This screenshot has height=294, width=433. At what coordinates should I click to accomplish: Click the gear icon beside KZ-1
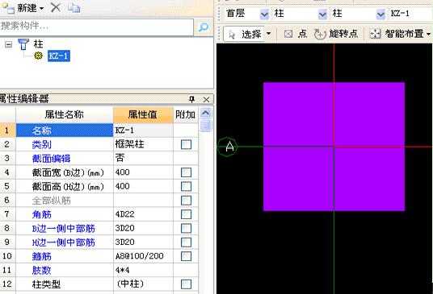coord(39,56)
